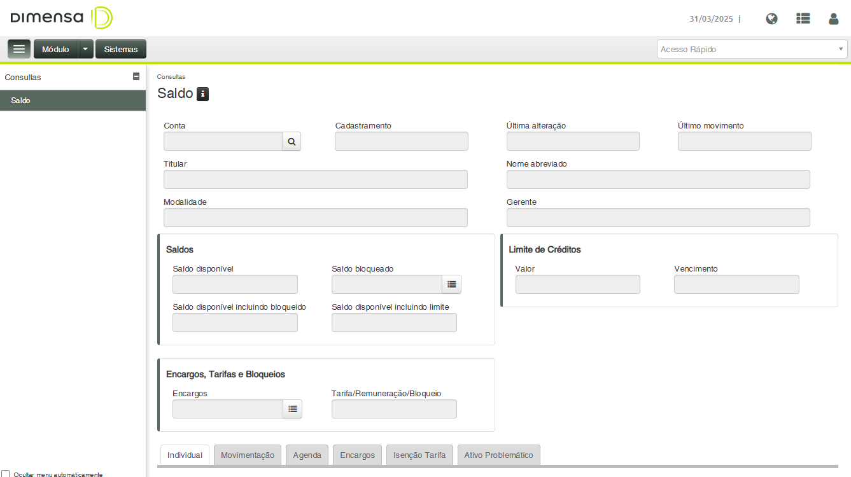Screen dimensions: 851x477
Task: Open Saldo bloqueado details list icon
Action: [x=451, y=284]
